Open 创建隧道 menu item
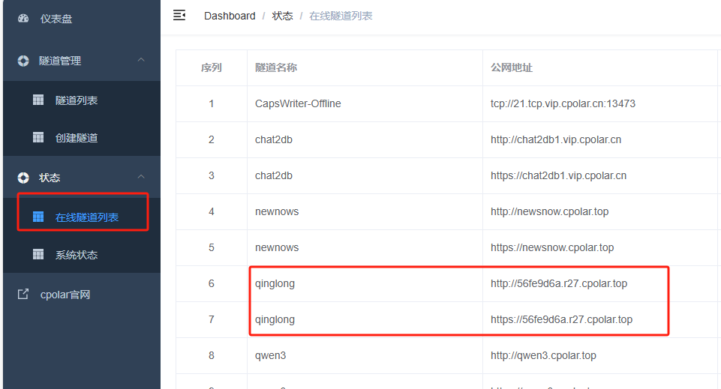721x389 pixels. coord(77,138)
